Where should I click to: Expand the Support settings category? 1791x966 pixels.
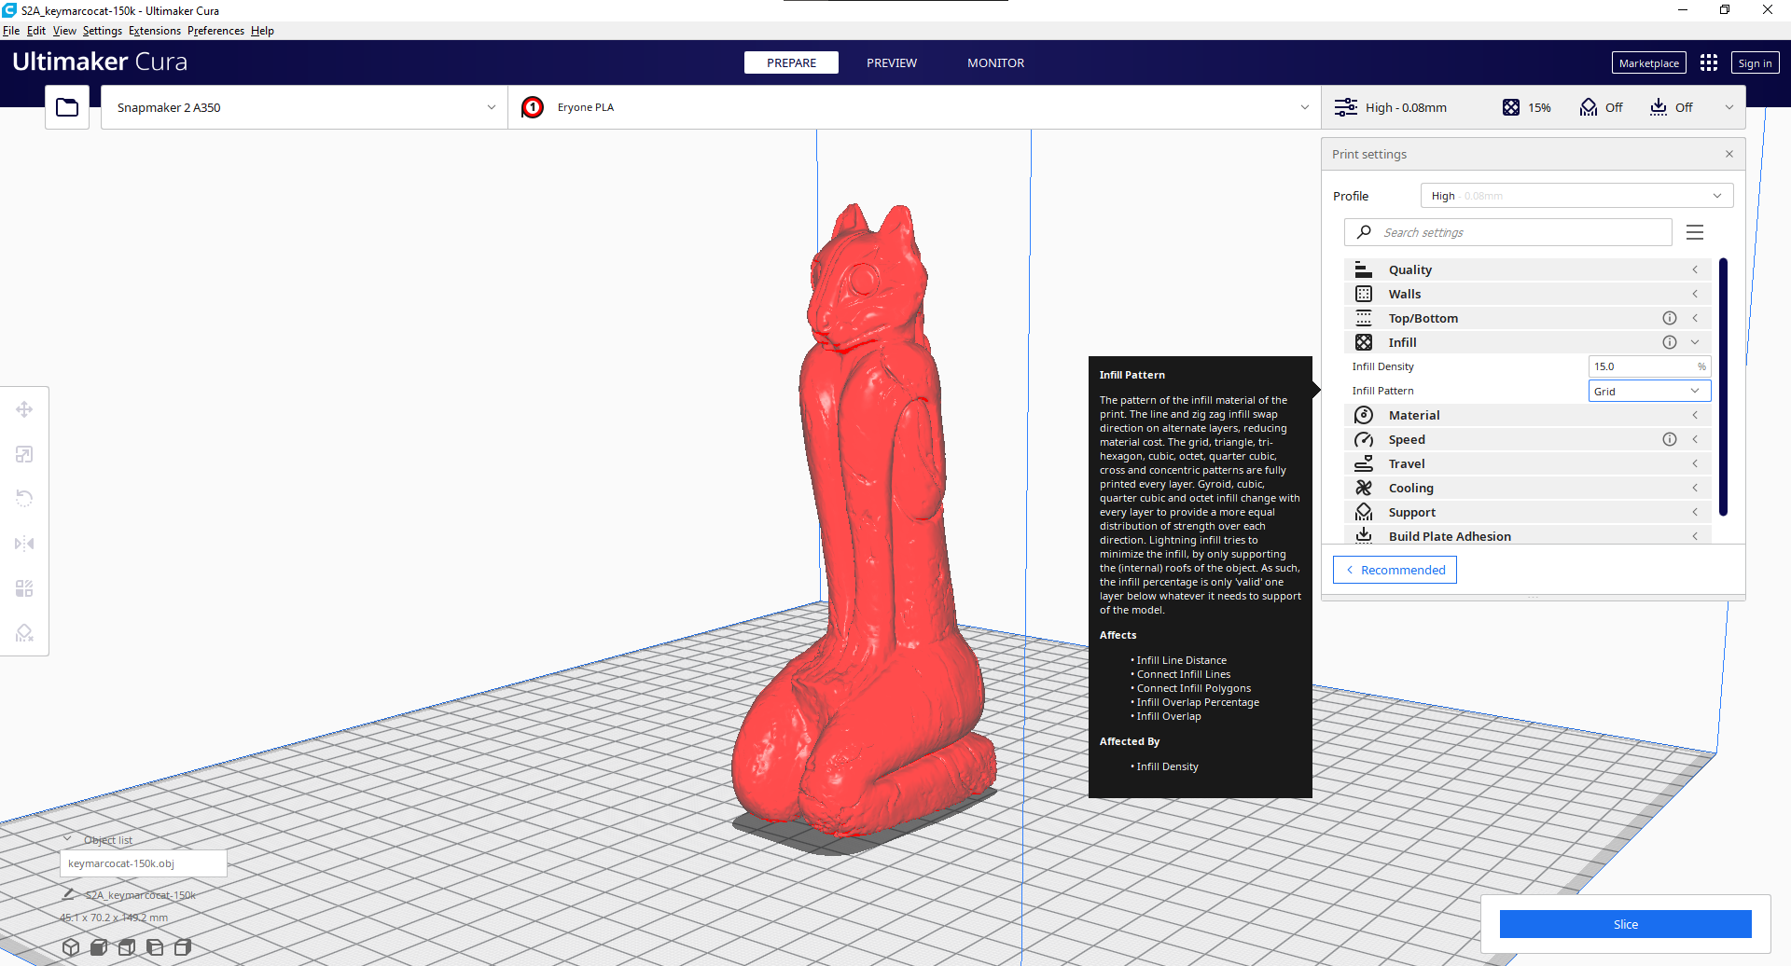[1528, 512]
